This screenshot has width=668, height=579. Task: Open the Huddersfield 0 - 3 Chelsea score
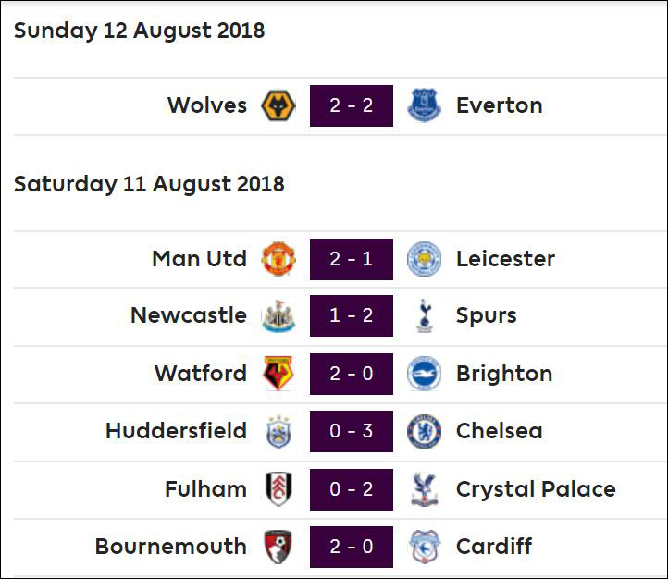coord(352,431)
